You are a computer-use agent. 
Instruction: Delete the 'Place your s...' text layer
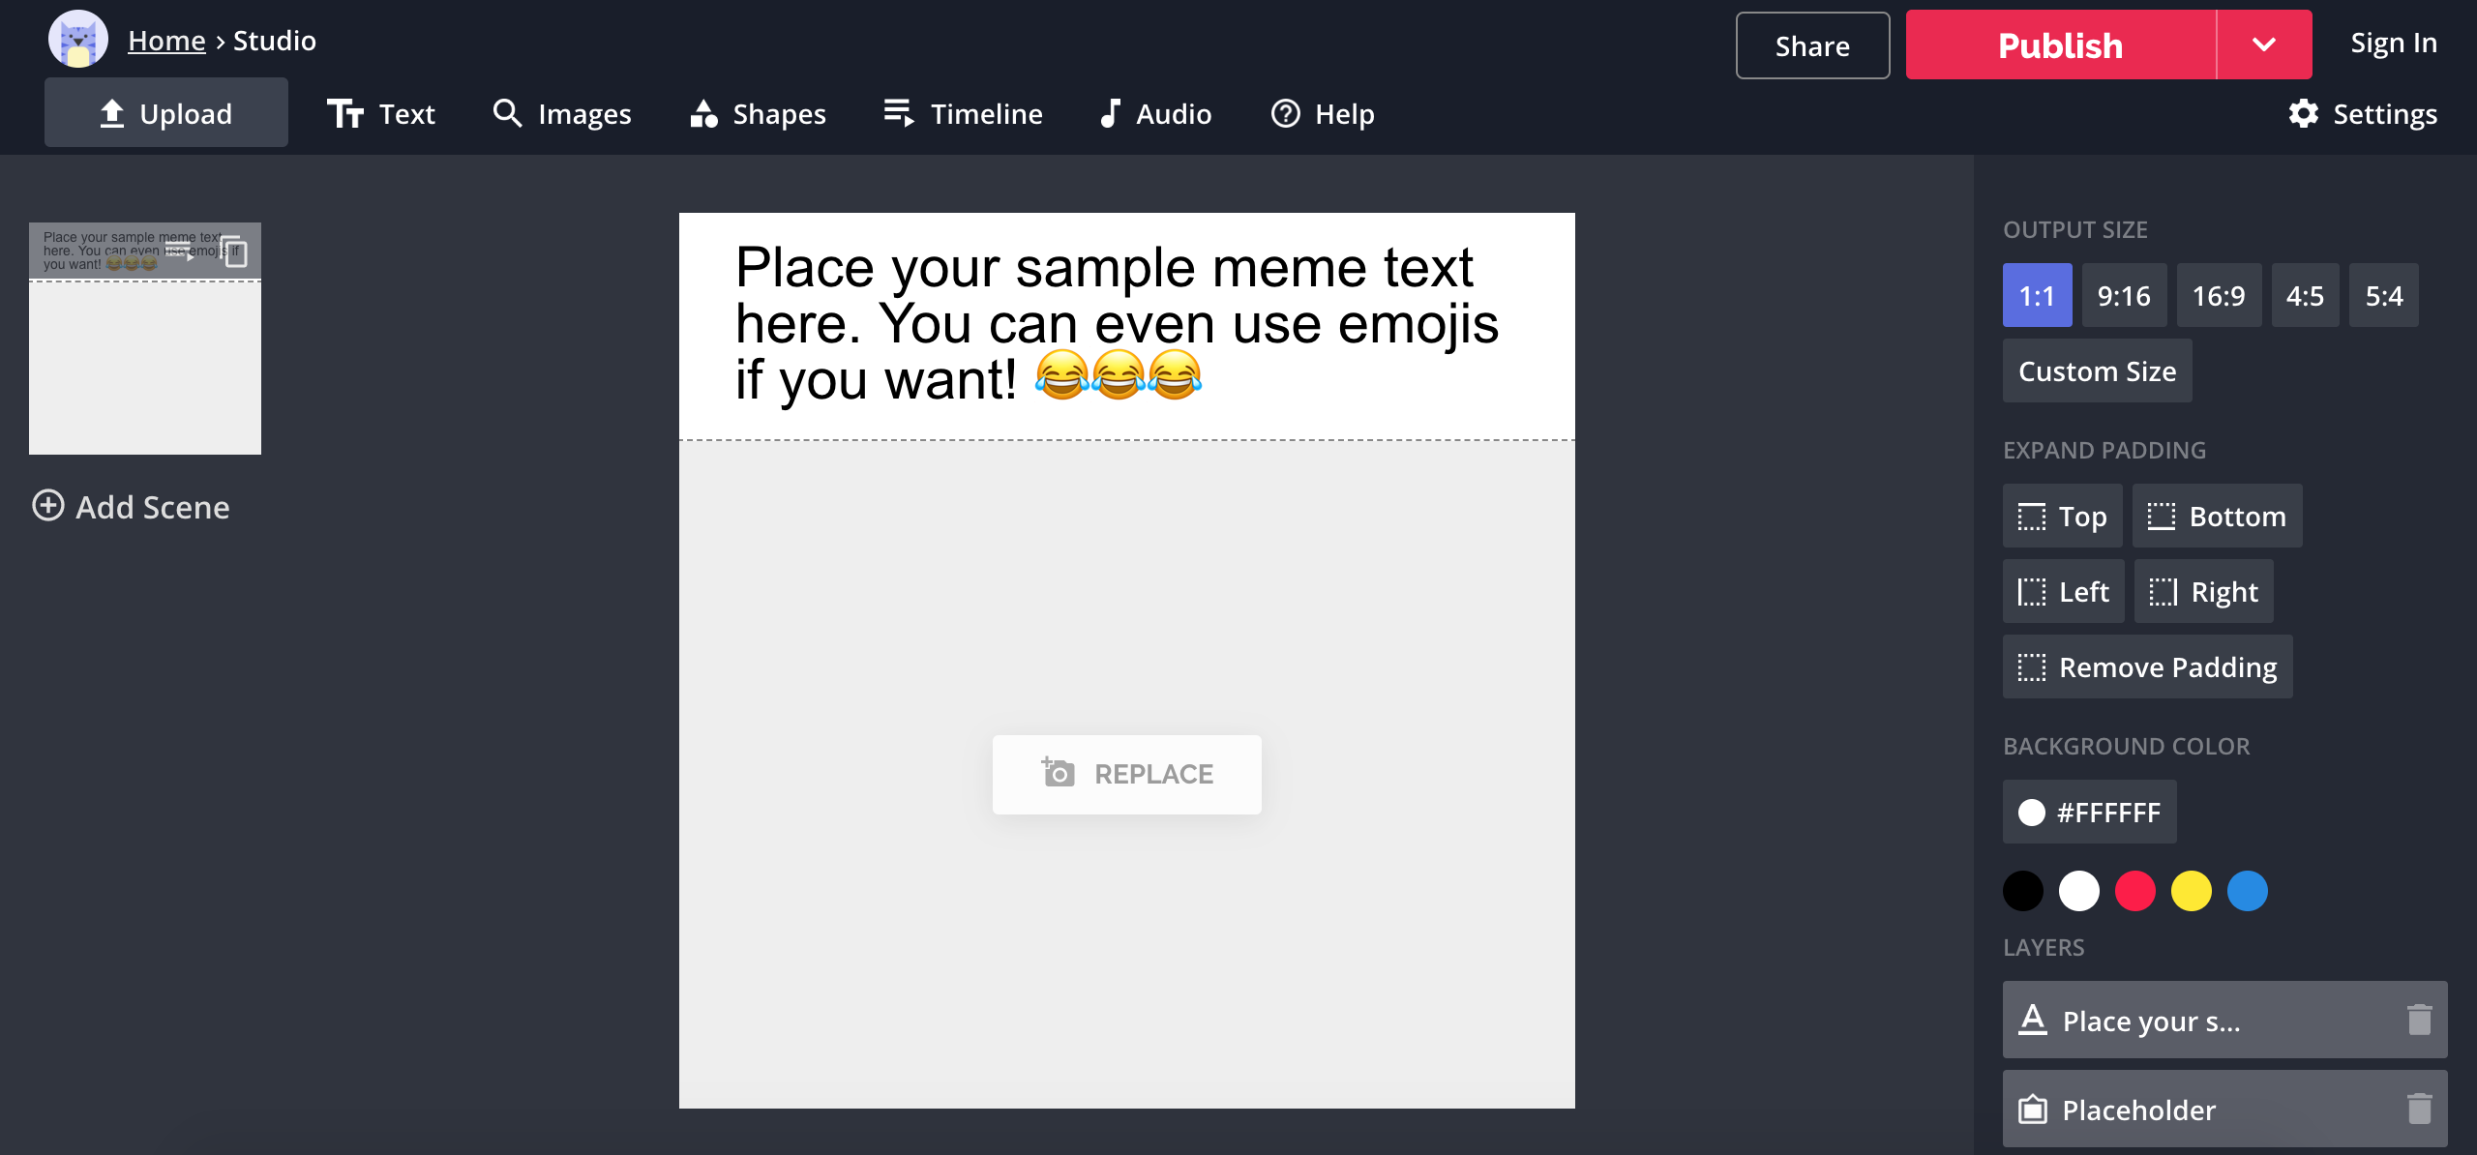[2419, 1020]
